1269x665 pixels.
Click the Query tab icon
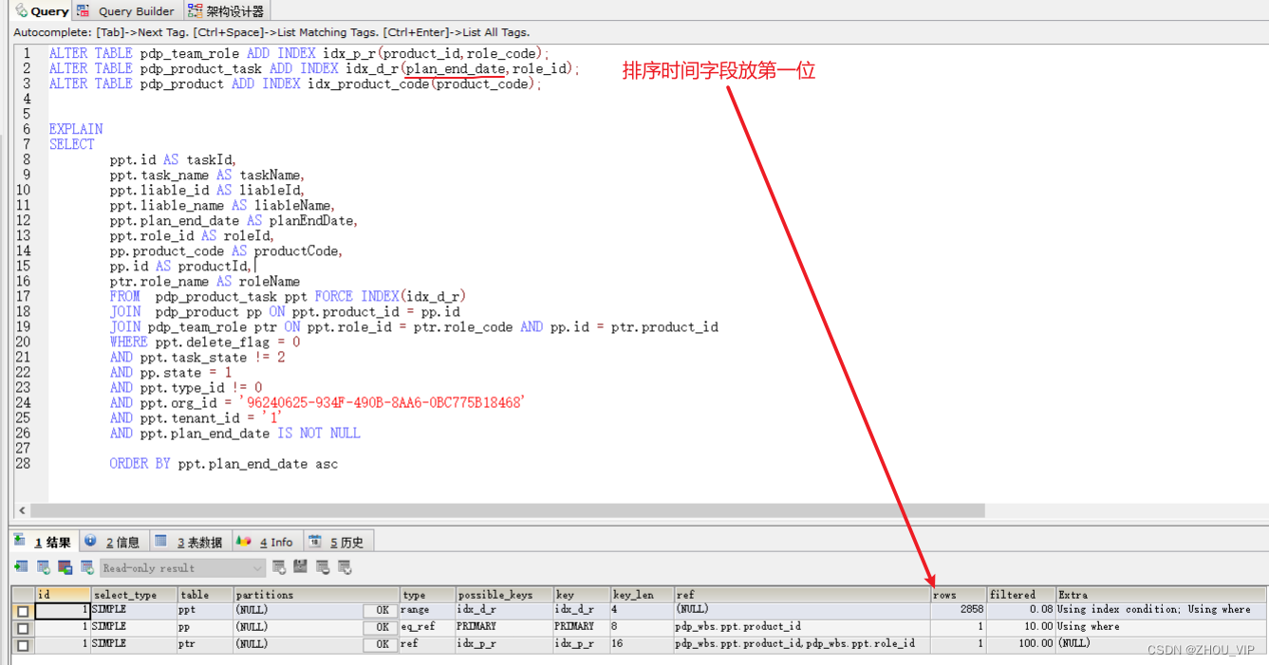coord(21,10)
